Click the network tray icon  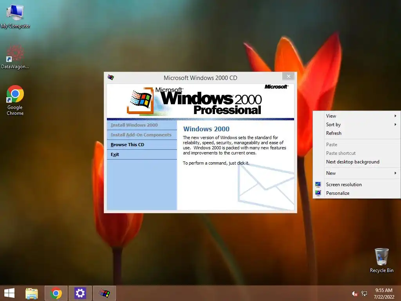point(364,294)
